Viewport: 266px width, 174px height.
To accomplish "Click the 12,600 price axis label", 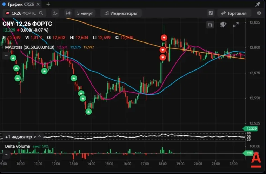I will tap(254, 48).
